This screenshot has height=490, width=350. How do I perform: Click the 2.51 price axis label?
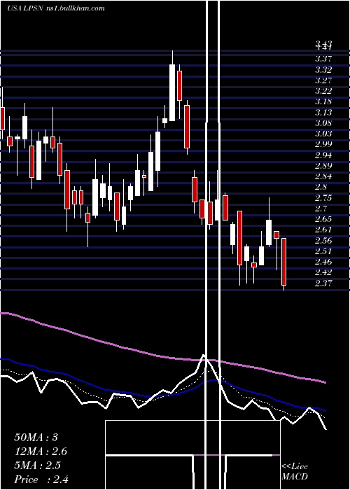tap(323, 251)
